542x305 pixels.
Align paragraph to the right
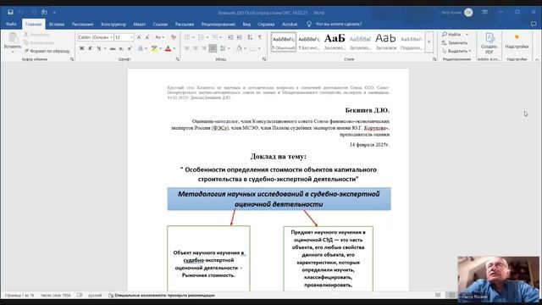tap(204, 48)
